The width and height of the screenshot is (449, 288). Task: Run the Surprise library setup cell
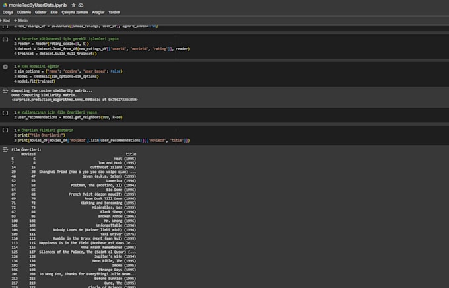point(5,39)
